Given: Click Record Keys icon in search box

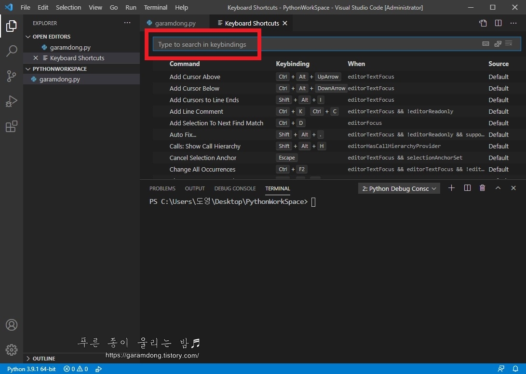Looking at the screenshot, I should pyautogui.click(x=486, y=43).
